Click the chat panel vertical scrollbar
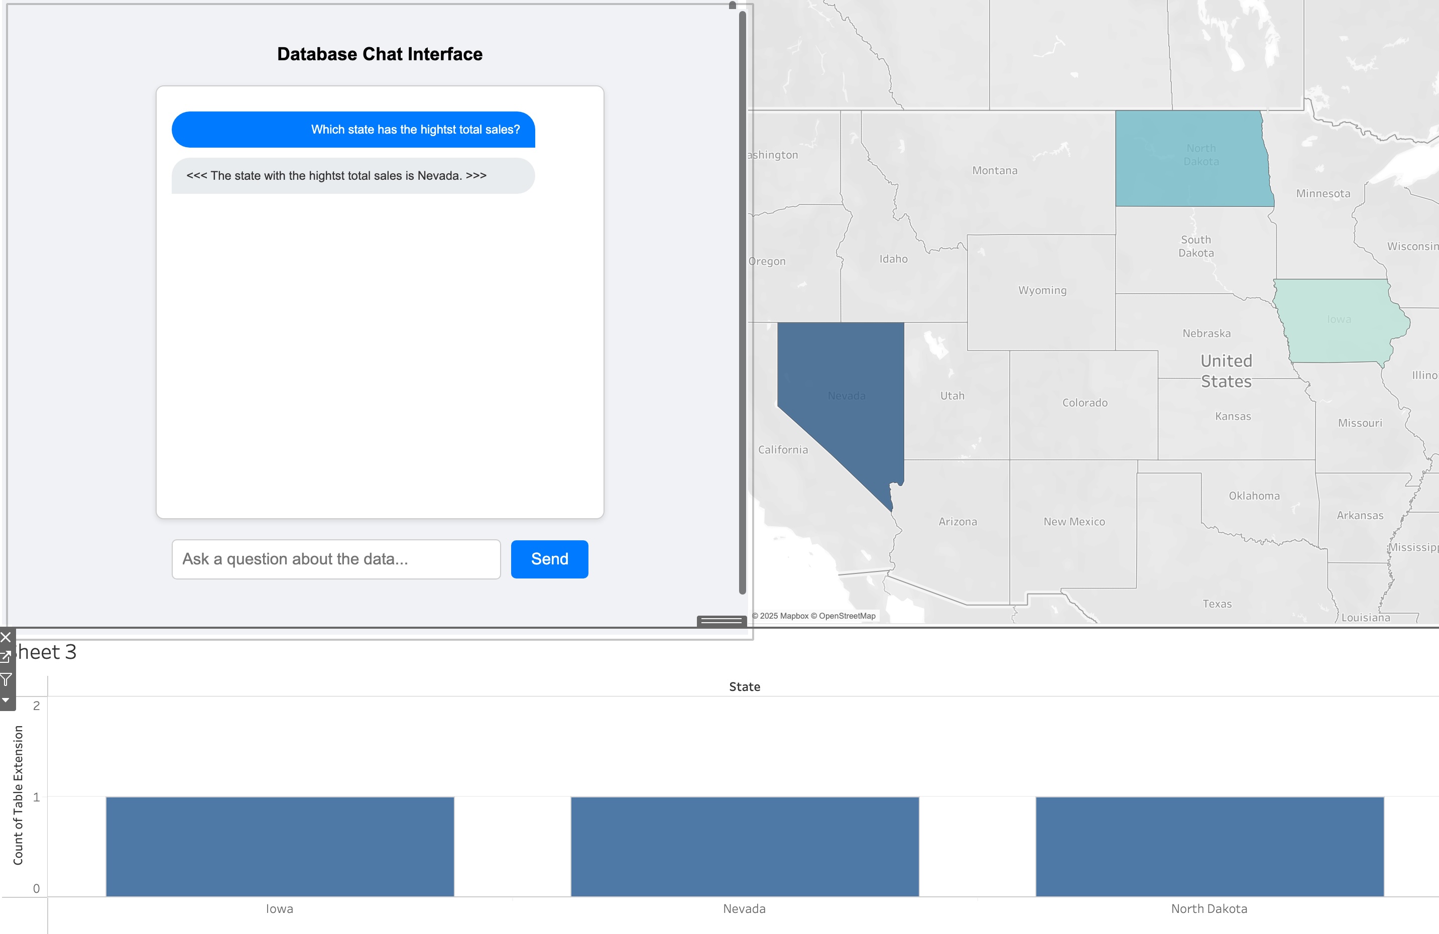This screenshot has width=1439, height=934. pyautogui.click(x=743, y=302)
